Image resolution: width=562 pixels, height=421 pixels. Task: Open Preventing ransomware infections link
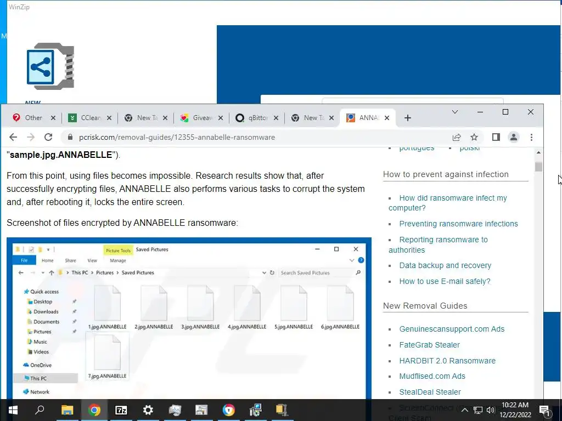tap(458, 224)
